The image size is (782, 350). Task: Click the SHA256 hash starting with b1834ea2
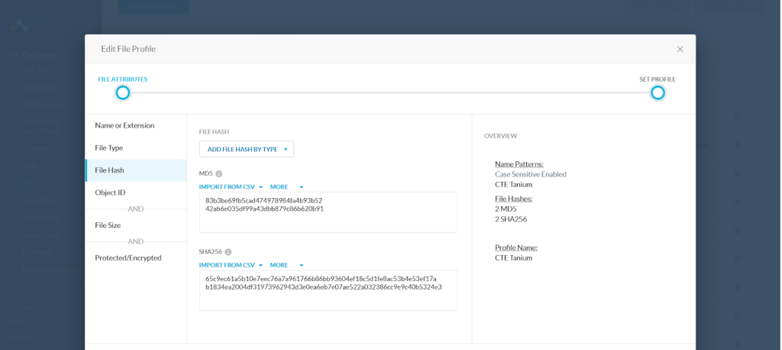tap(324, 287)
